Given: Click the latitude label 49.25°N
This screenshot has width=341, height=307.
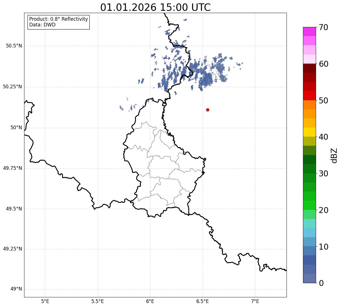Looking at the screenshot, I should 12,249.
